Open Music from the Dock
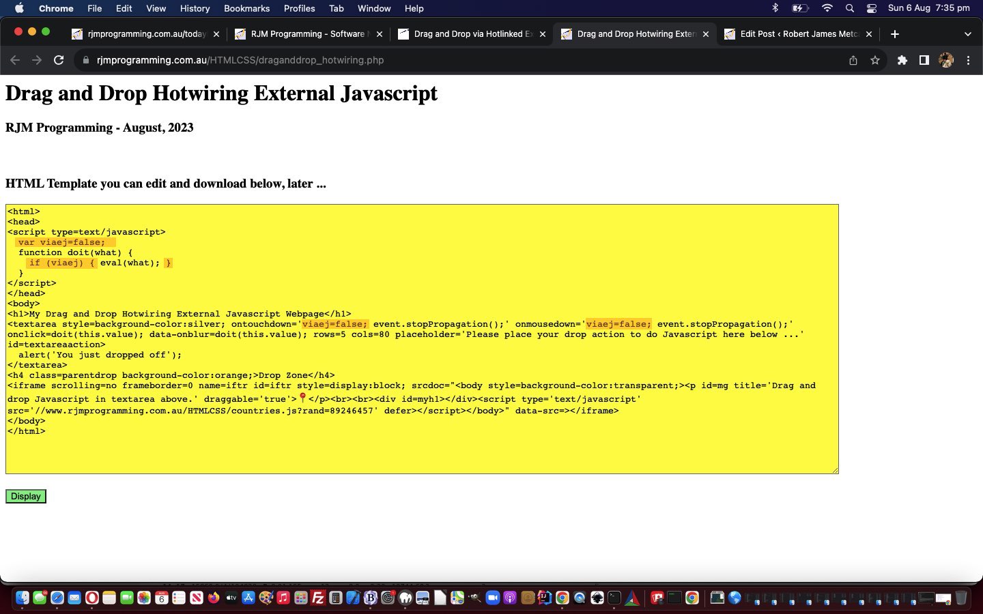 click(283, 598)
